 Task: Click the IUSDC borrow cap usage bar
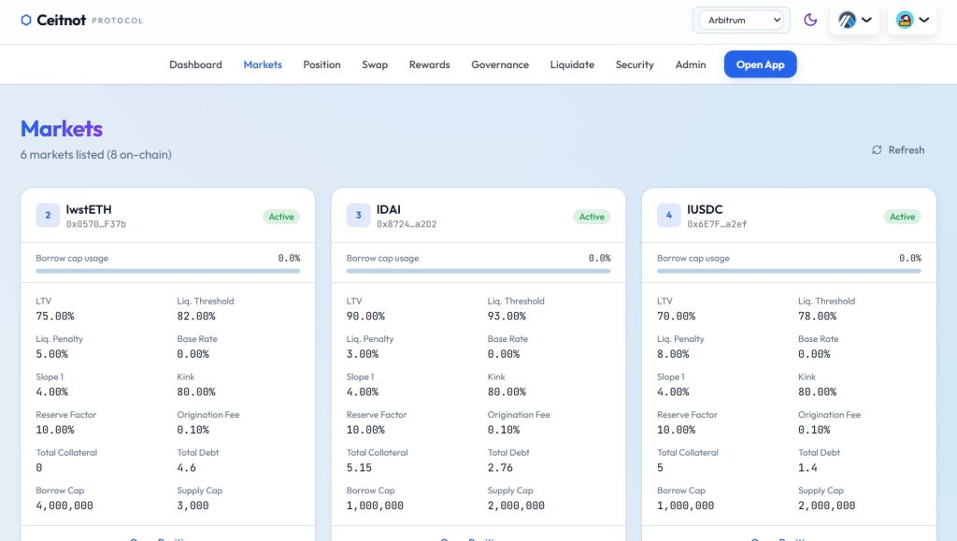pyautogui.click(x=789, y=271)
